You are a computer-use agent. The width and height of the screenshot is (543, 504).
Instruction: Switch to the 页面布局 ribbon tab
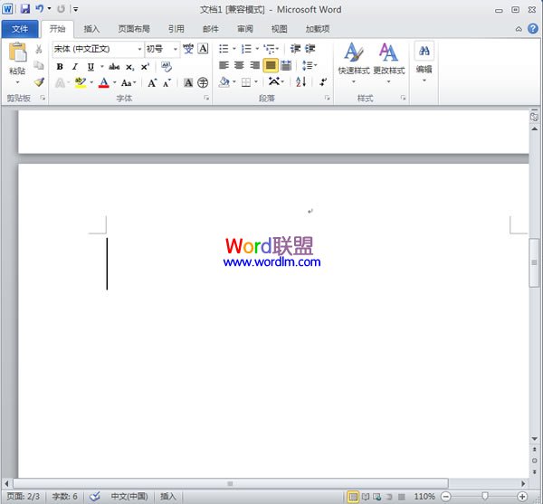[134, 29]
